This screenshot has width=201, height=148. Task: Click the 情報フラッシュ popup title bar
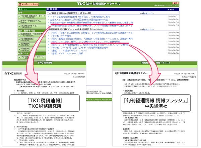[155, 63]
